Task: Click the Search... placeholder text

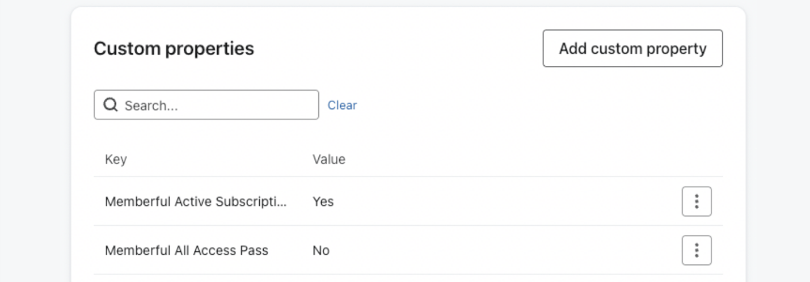Action: coord(151,106)
